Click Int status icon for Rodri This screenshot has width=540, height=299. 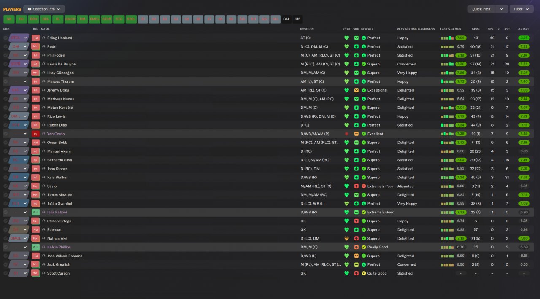click(x=35, y=46)
